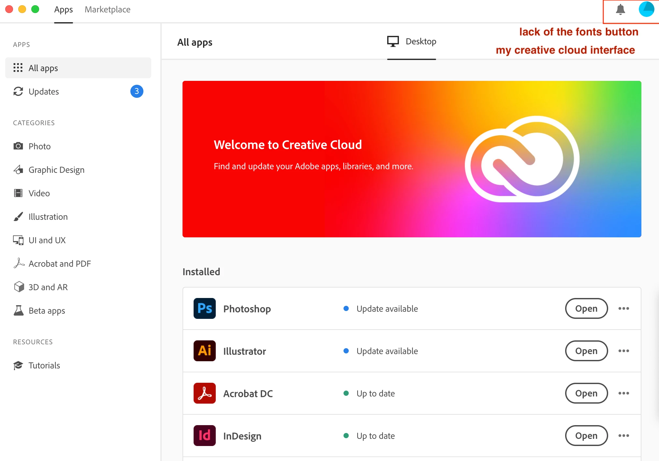Click the InDesign app icon
Image resolution: width=659 pixels, height=461 pixels.
coord(205,436)
